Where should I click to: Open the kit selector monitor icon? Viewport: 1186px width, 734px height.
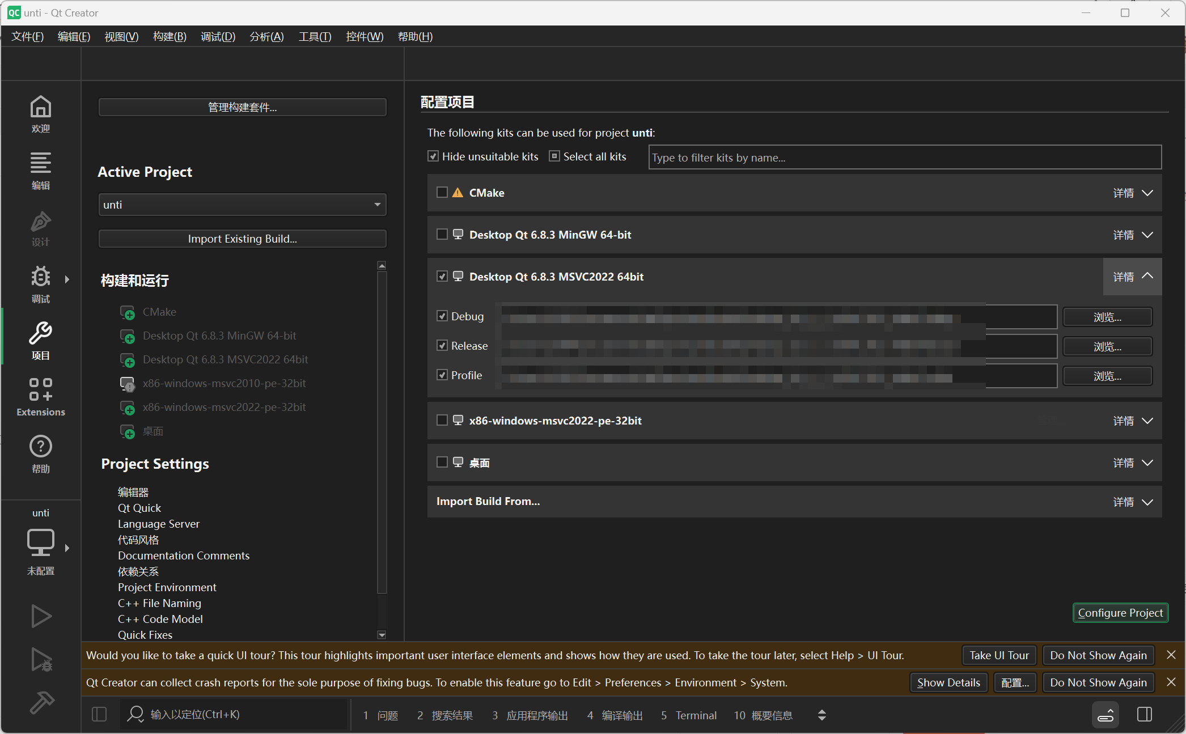[x=41, y=543]
